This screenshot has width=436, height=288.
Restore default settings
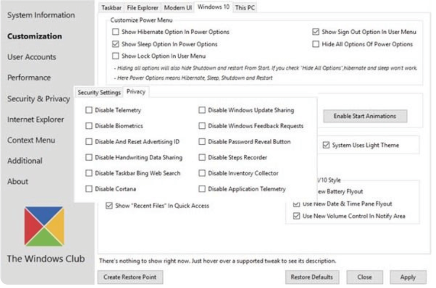[313, 277]
